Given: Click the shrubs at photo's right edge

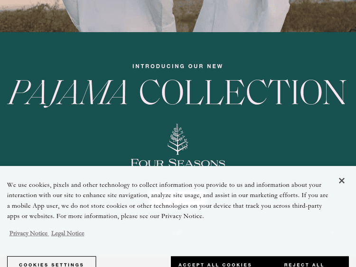Looking at the screenshot, I should click(320, 17).
